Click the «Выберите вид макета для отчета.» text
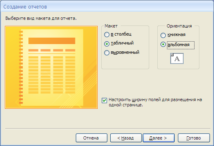The image size is (214, 146). pyautogui.click(x=41, y=18)
